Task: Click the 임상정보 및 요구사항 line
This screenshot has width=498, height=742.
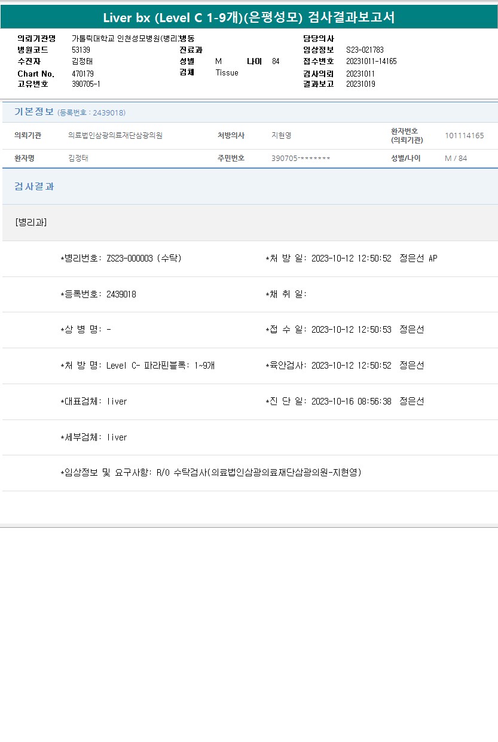Action: point(210,472)
